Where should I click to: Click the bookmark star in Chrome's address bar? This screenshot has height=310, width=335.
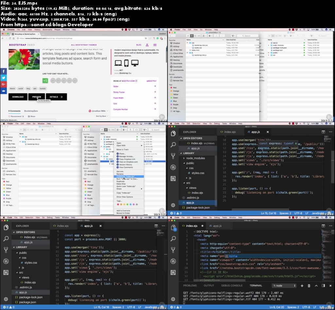[x=146, y=38]
